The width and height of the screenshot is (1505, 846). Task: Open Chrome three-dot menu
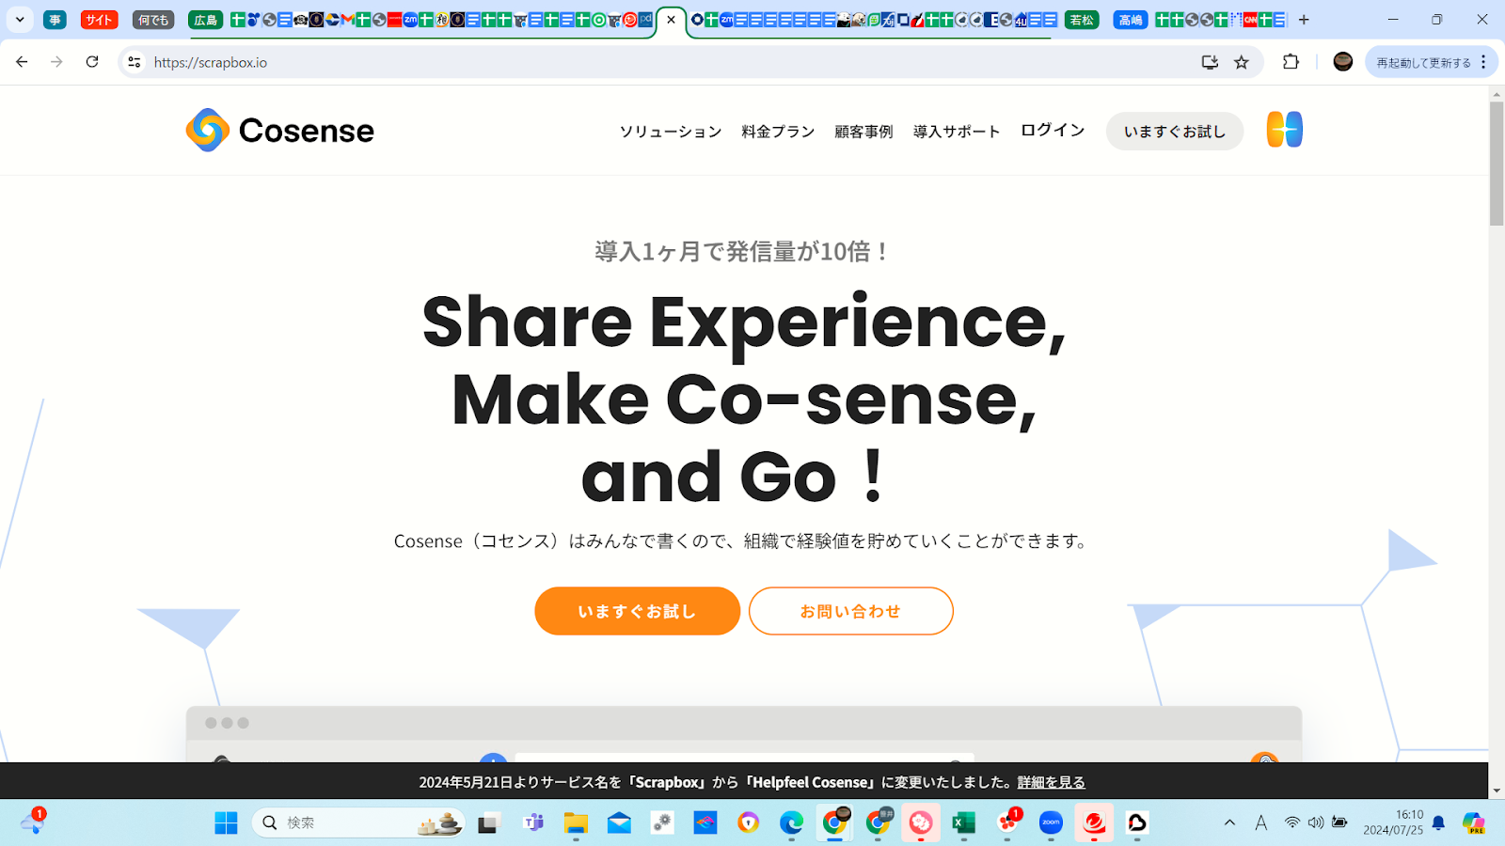tap(1483, 62)
